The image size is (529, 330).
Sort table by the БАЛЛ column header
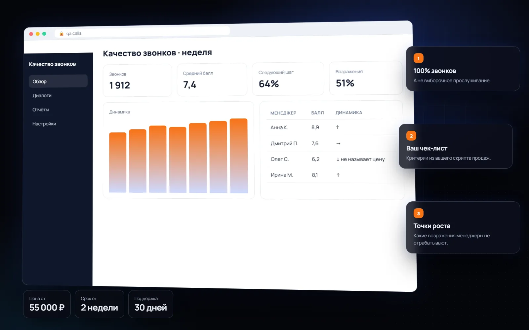(317, 113)
